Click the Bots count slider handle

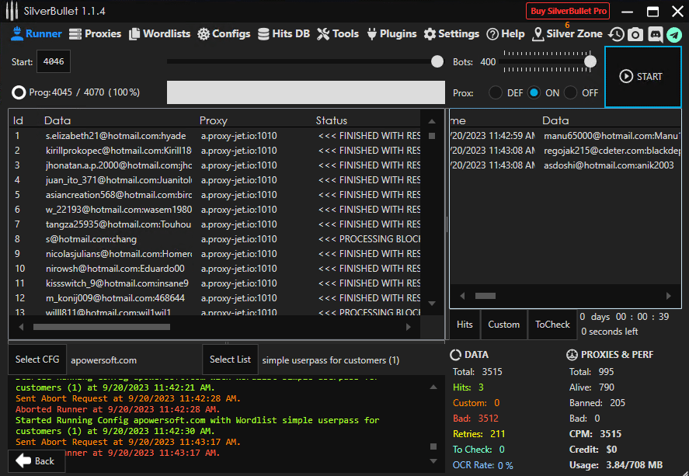(590, 61)
